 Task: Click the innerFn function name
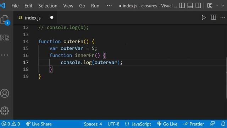tap(84, 55)
